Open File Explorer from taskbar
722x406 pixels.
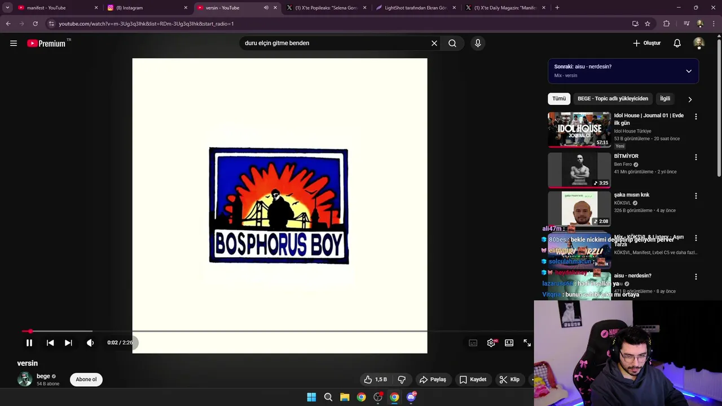pyautogui.click(x=345, y=397)
